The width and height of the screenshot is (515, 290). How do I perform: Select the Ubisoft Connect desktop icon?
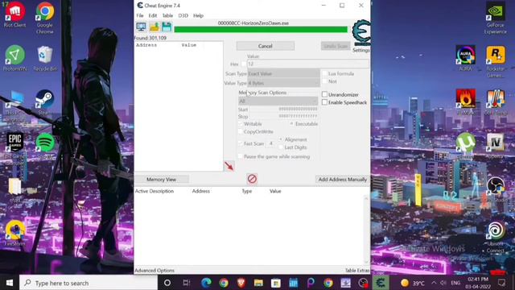tap(496, 237)
